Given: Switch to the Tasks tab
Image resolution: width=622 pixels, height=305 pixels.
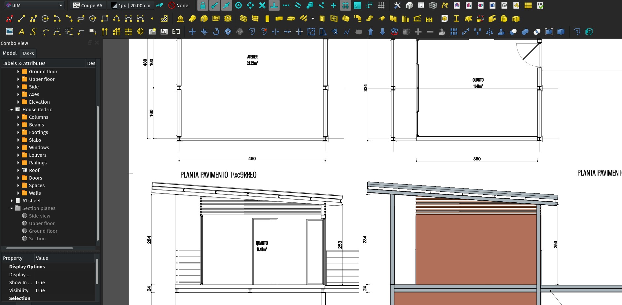Looking at the screenshot, I should pos(28,53).
